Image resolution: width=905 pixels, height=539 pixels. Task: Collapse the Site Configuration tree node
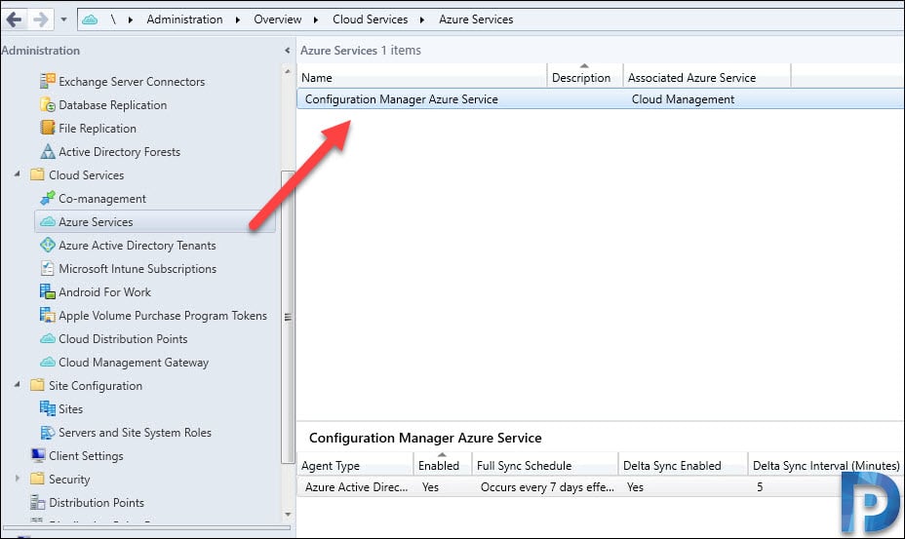pos(18,384)
